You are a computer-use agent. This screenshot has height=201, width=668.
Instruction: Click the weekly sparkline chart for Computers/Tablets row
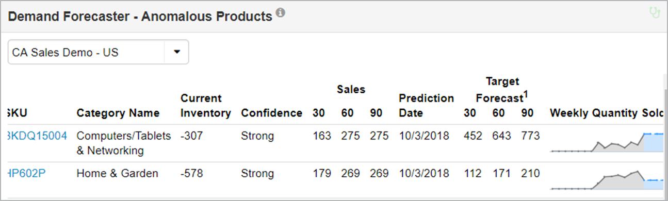tap(607, 142)
